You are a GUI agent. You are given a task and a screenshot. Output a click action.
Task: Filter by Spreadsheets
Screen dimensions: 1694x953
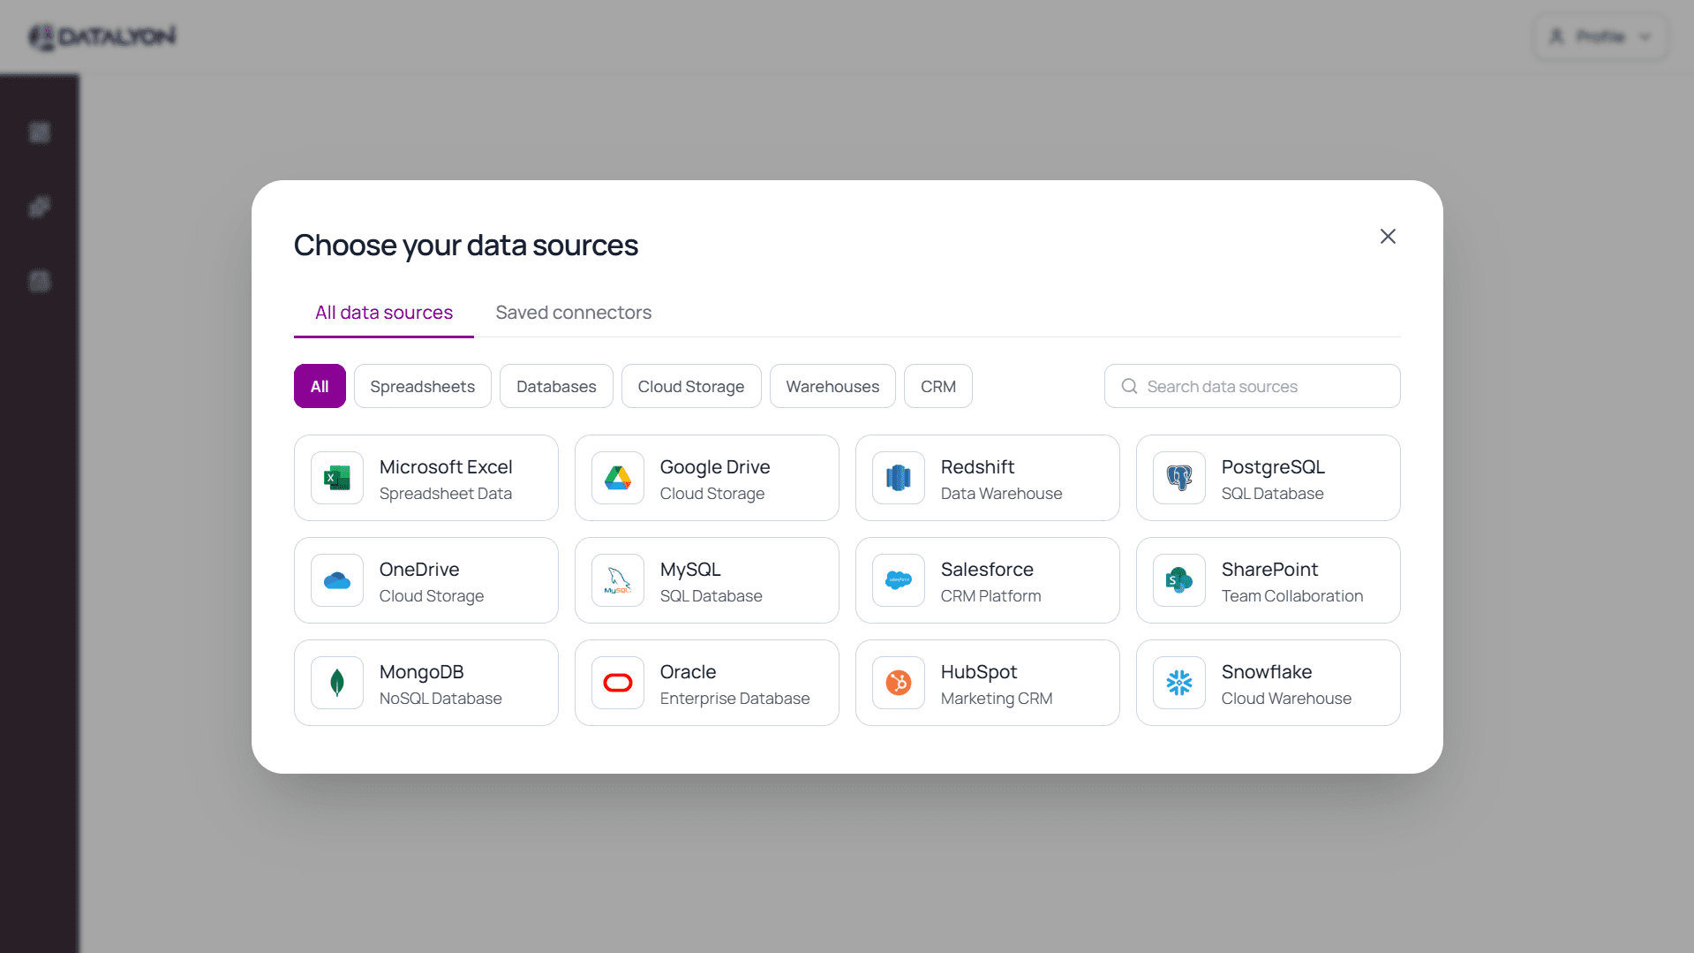423,386
